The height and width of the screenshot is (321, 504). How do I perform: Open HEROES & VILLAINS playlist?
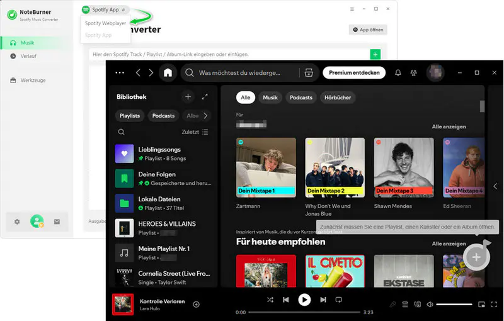click(x=163, y=228)
